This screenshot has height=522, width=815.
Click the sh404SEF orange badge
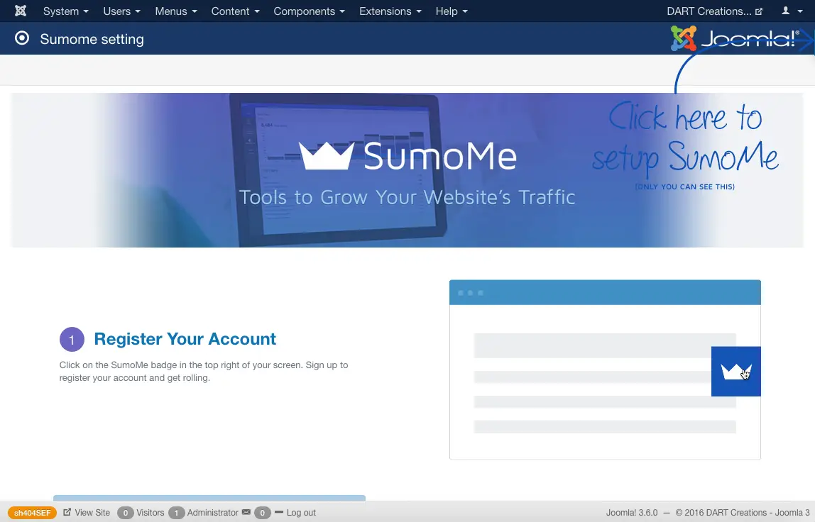point(32,513)
